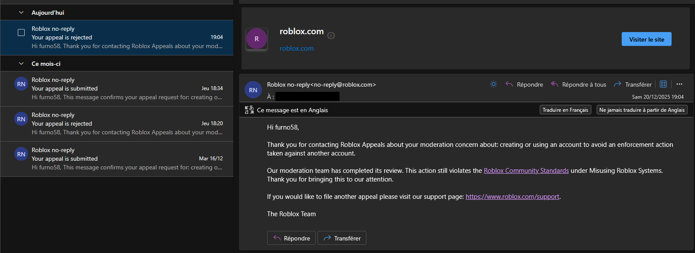The height and width of the screenshot is (253, 695).
Task: Click Visiter le site button
Action: pos(646,39)
